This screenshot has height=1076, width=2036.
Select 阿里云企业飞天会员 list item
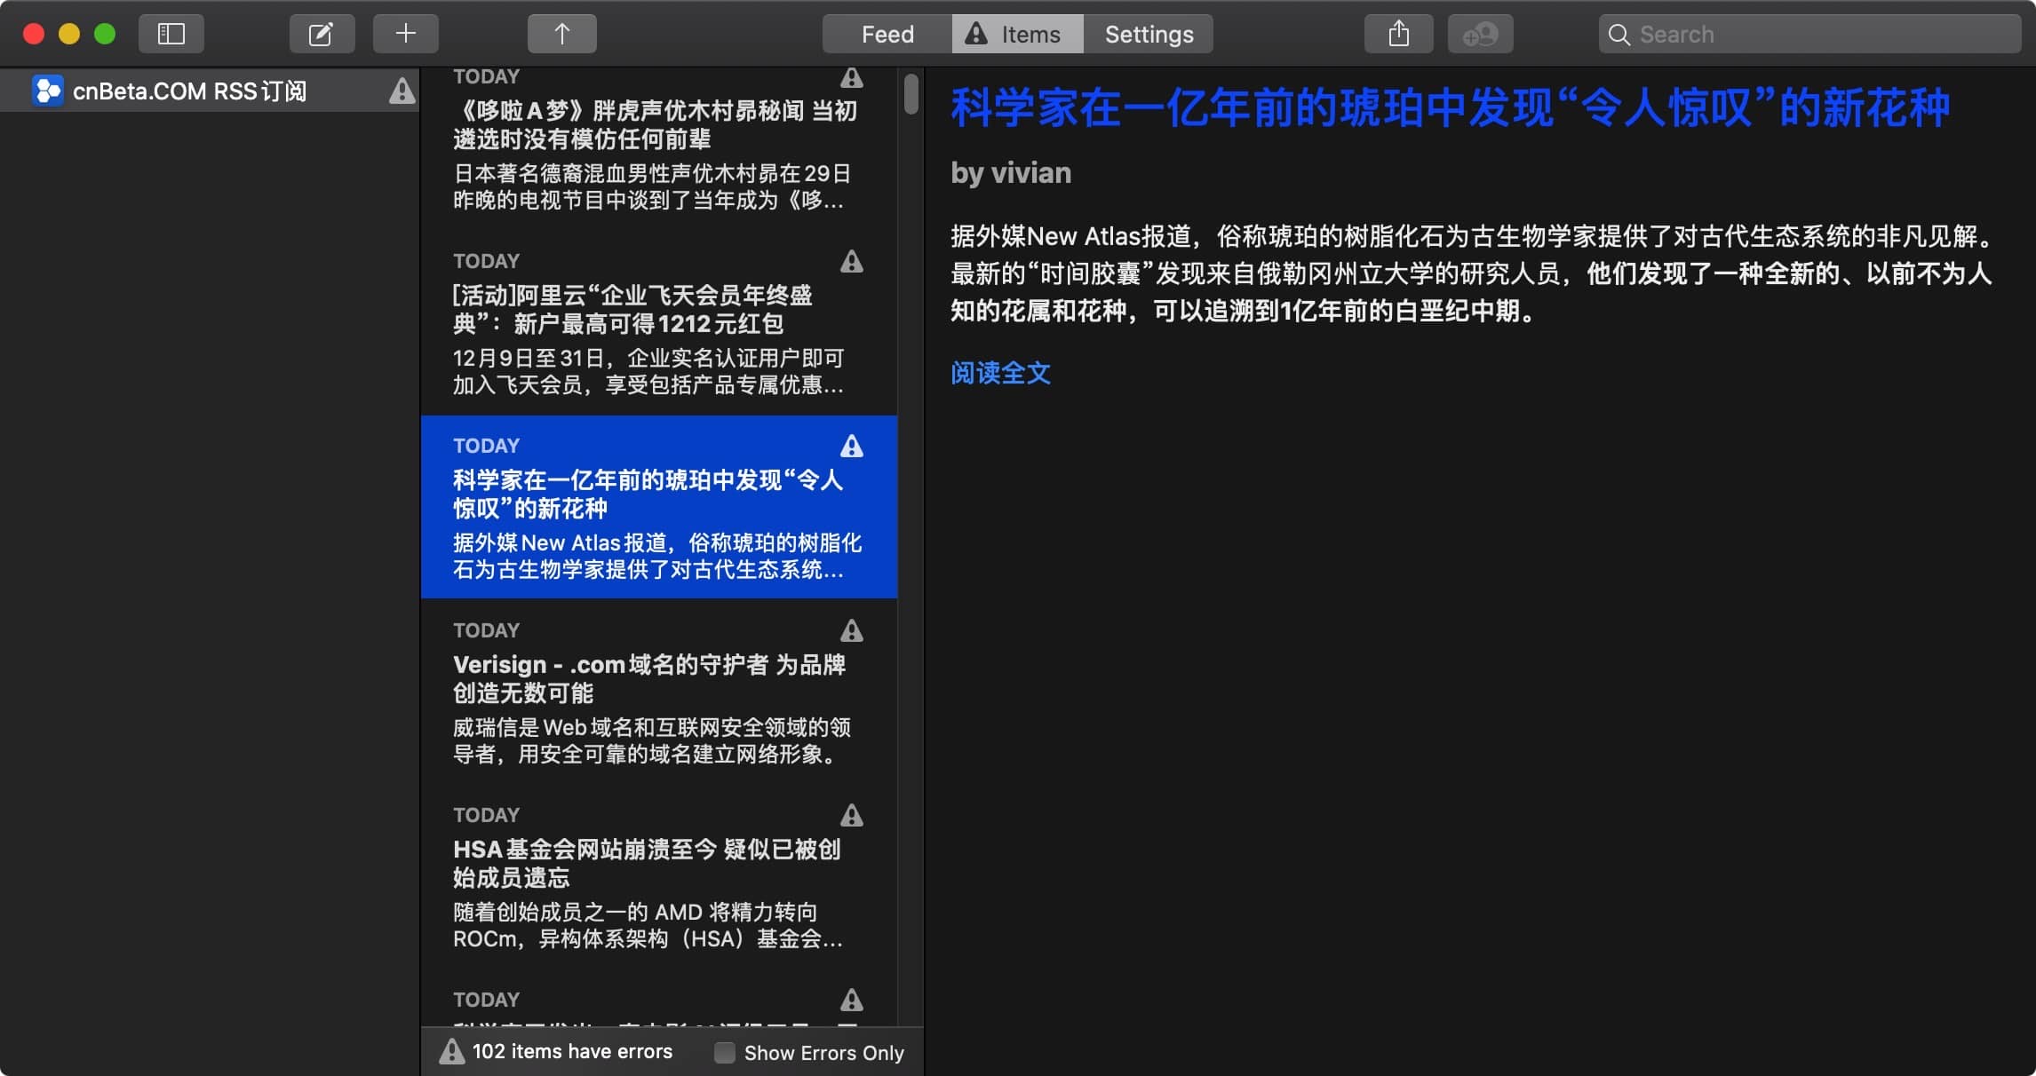tap(658, 323)
